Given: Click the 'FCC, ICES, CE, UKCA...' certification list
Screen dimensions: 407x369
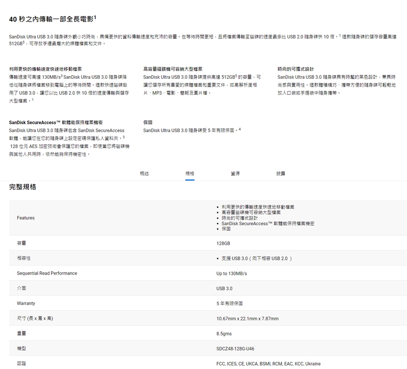Looking at the screenshot, I should click(x=269, y=363).
